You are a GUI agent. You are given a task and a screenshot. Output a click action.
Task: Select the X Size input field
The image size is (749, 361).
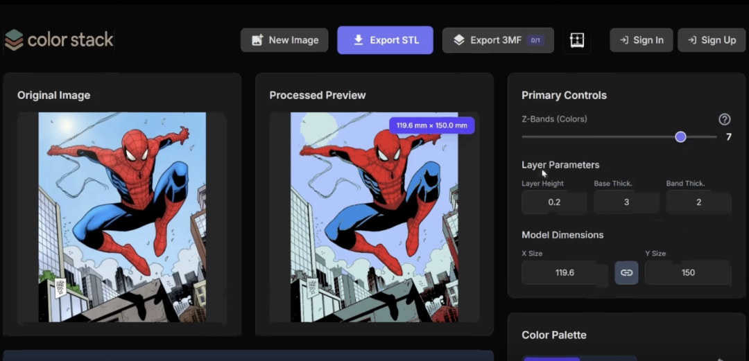click(565, 272)
